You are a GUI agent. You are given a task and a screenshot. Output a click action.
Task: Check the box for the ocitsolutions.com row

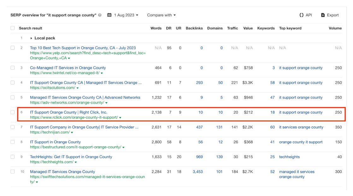[x=13, y=82]
